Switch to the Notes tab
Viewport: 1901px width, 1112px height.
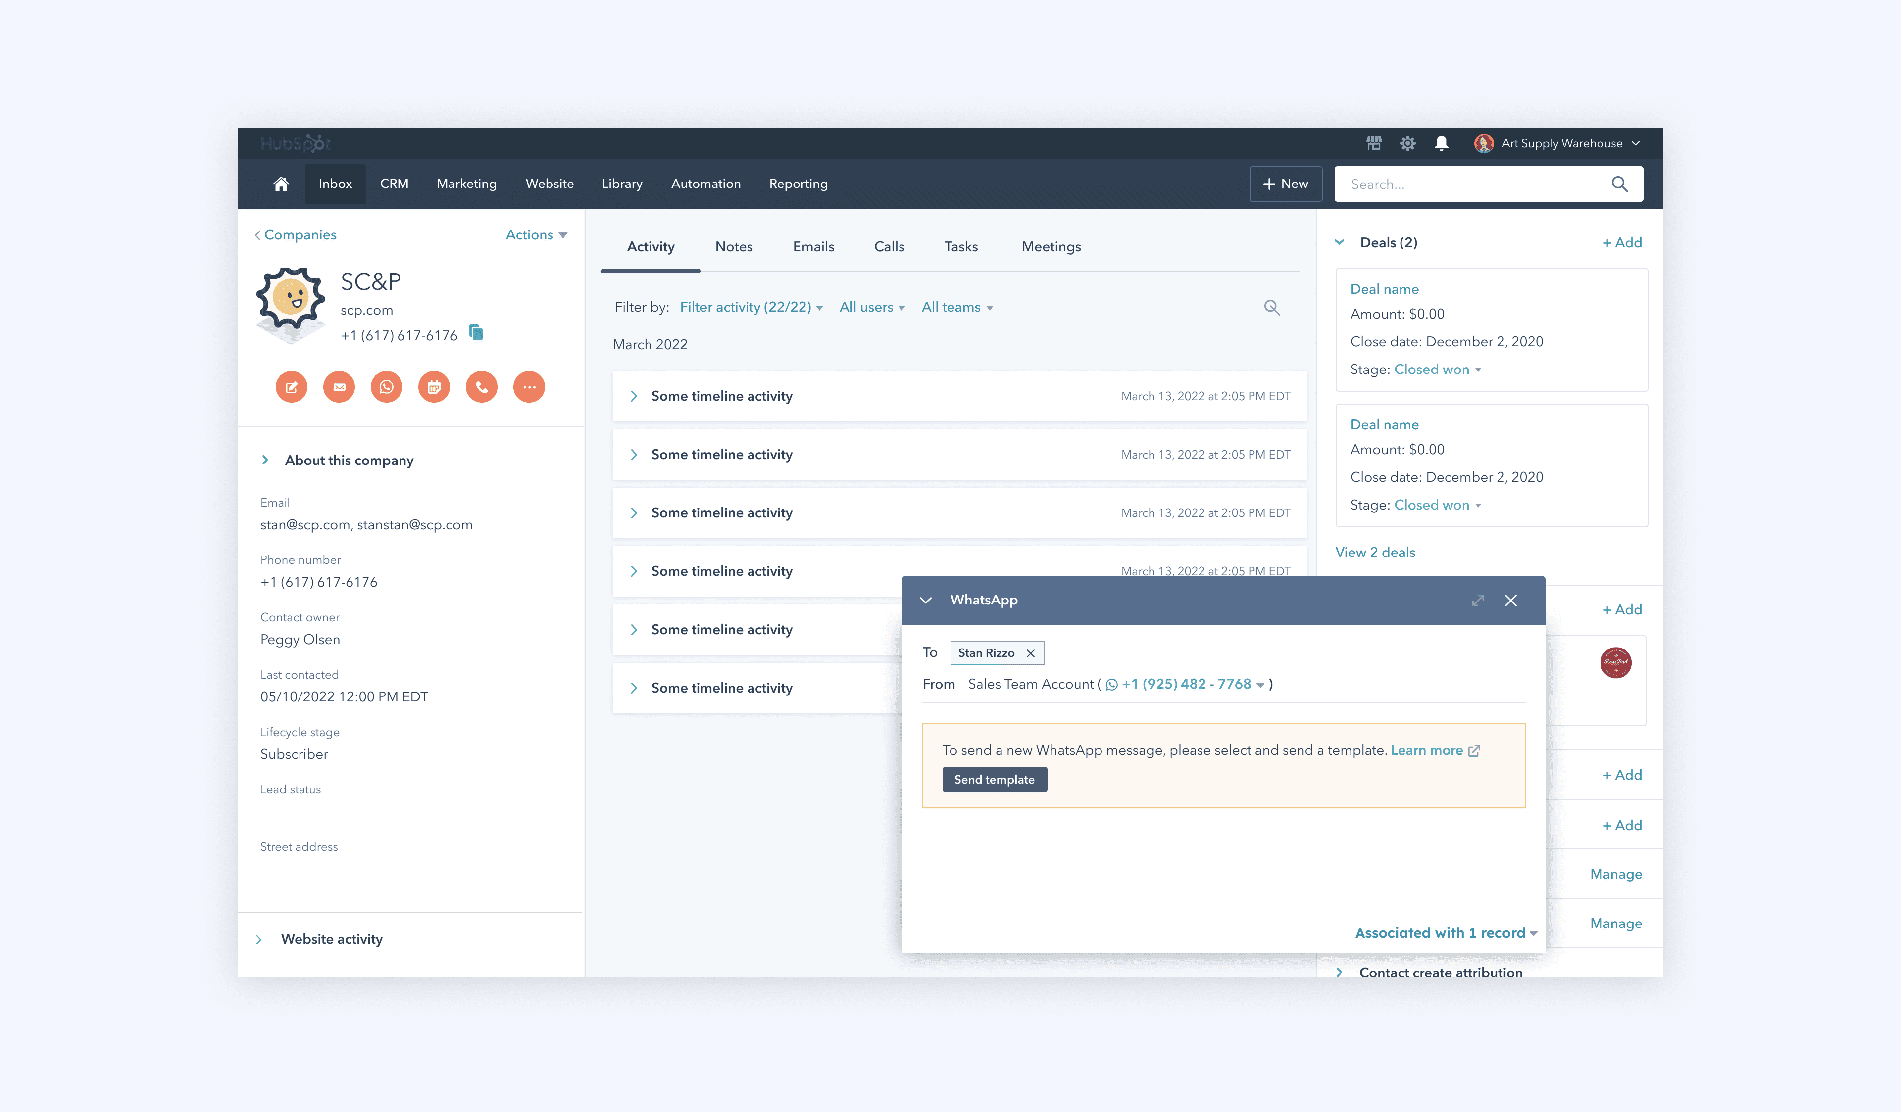733,247
